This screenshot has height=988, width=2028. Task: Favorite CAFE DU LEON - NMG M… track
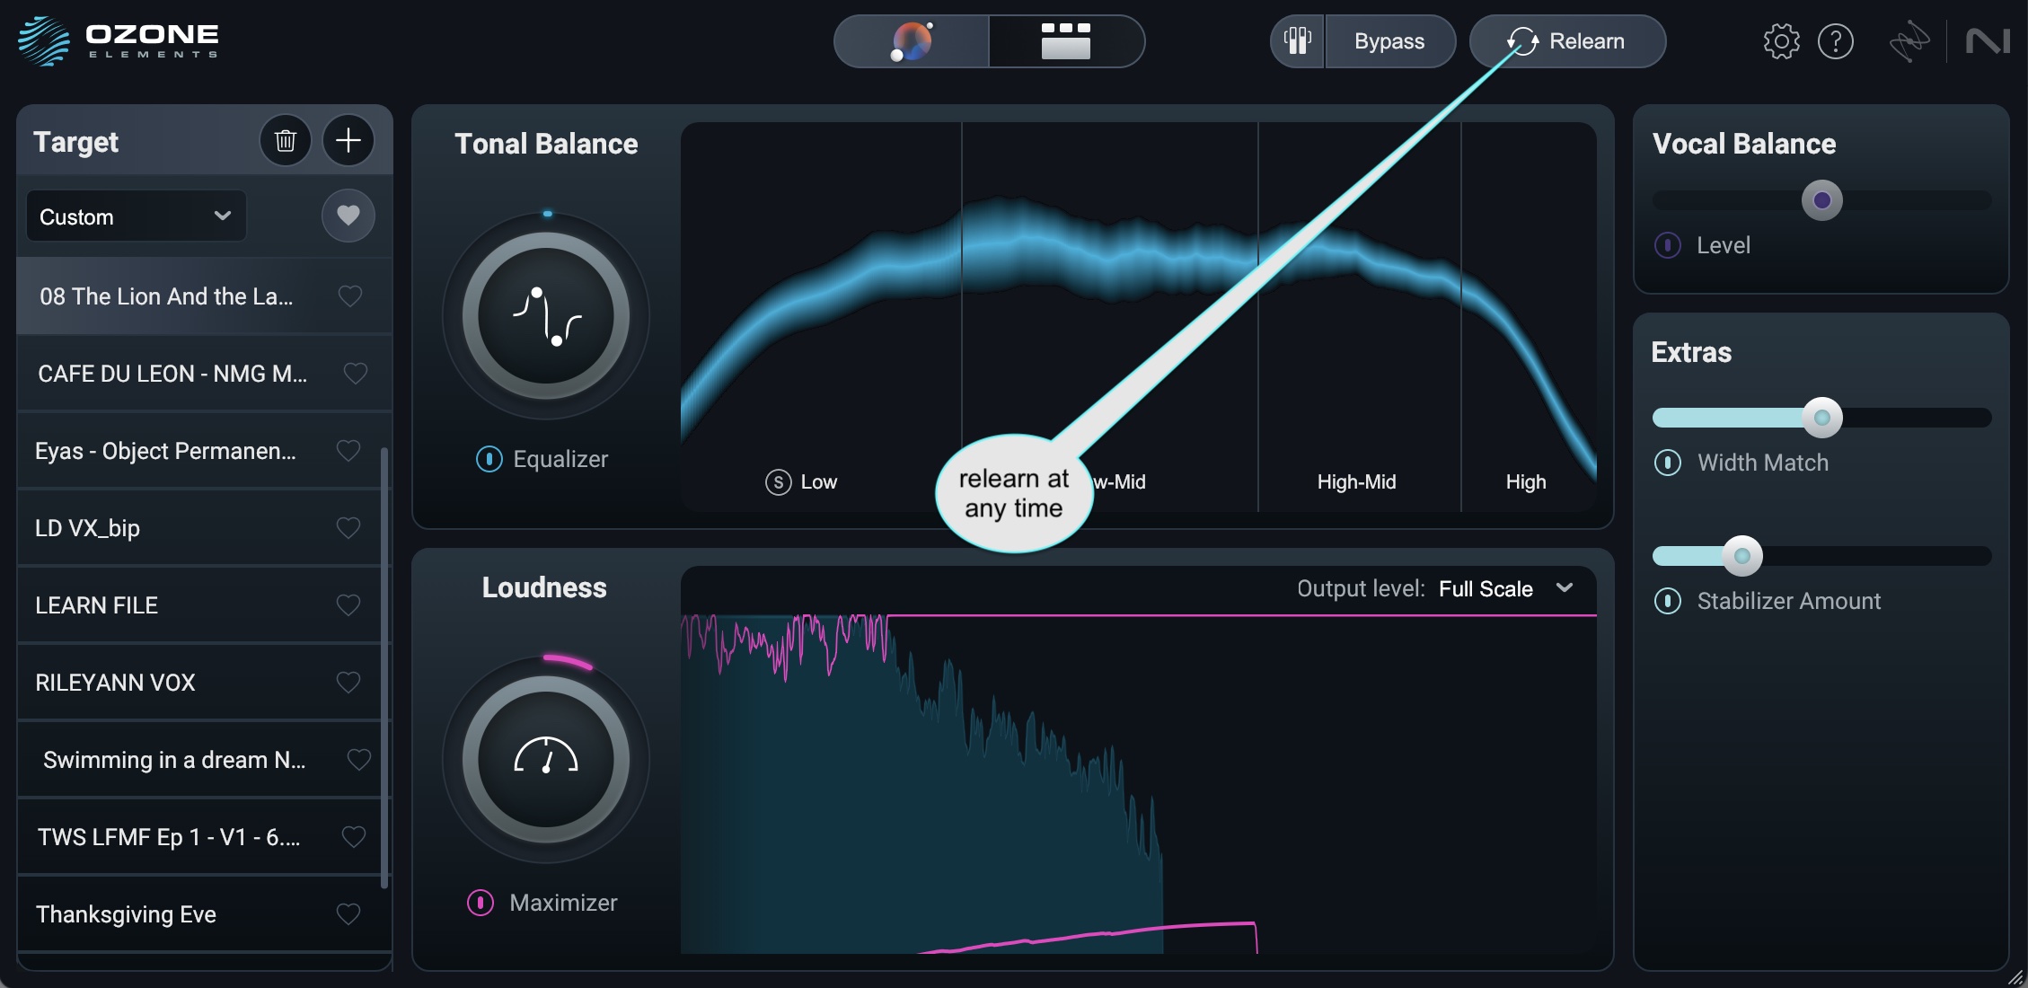[x=356, y=373]
